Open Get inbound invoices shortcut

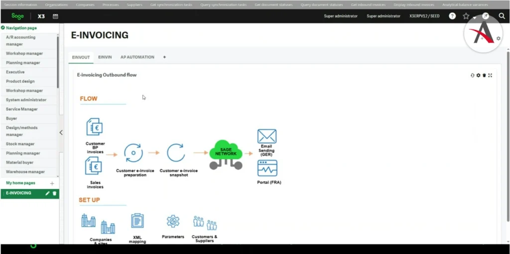[x=368, y=5]
